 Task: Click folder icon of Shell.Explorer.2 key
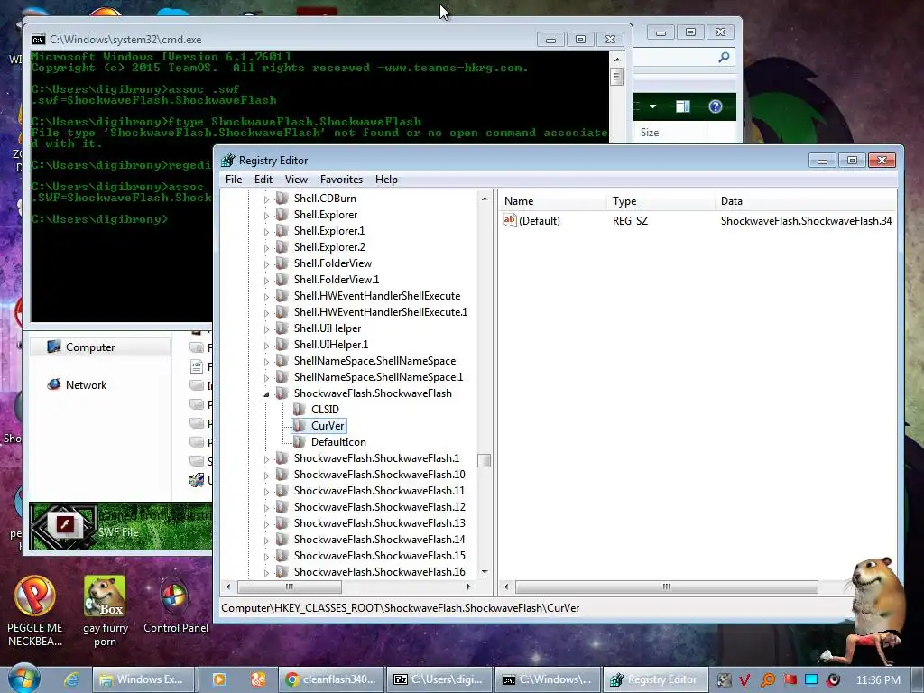pos(282,247)
